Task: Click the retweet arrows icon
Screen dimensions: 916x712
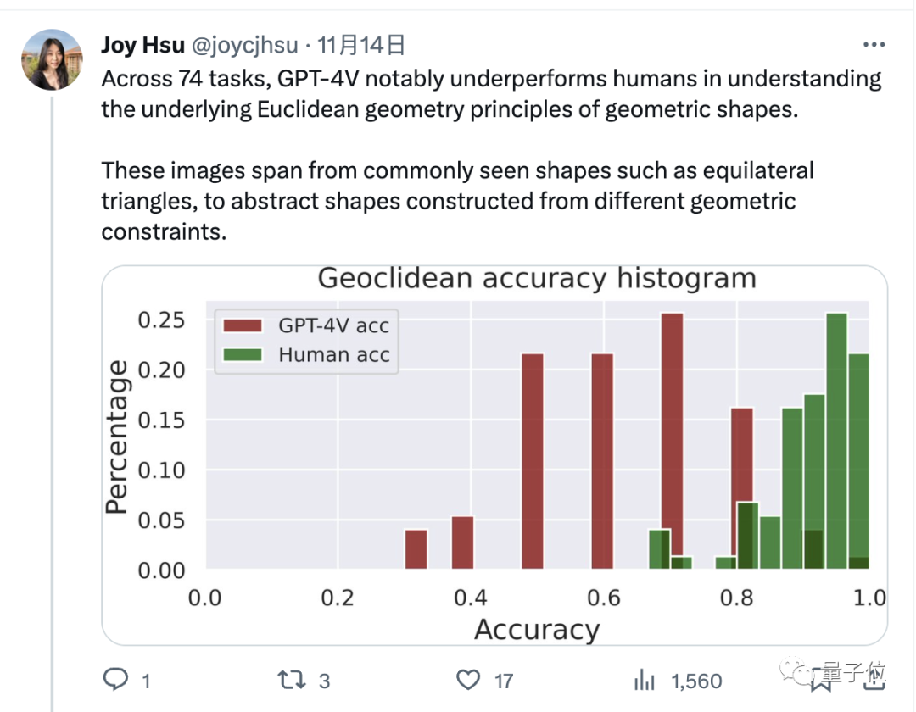Action: (291, 679)
